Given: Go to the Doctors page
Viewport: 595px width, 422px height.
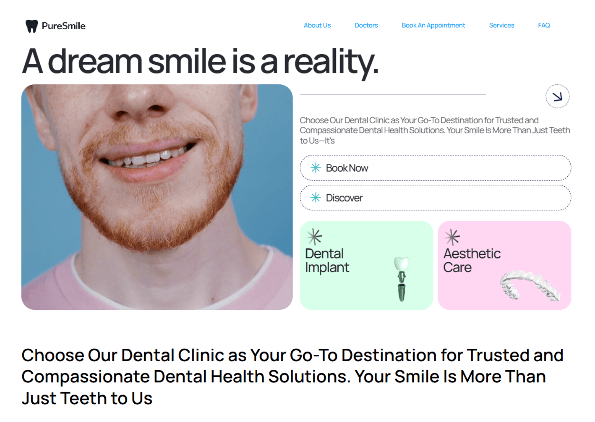Looking at the screenshot, I should click(x=366, y=25).
